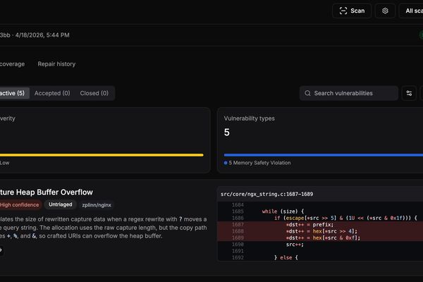423x282 pixels.
Task: Click the Vulnerability types heading
Action: 250,118
